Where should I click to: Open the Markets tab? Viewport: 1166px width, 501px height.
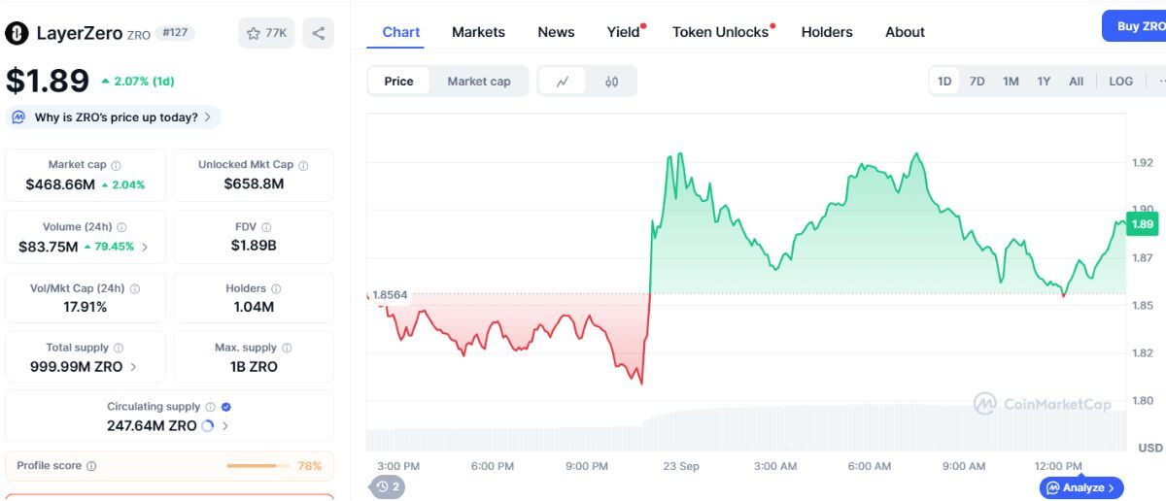pos(478,32)
